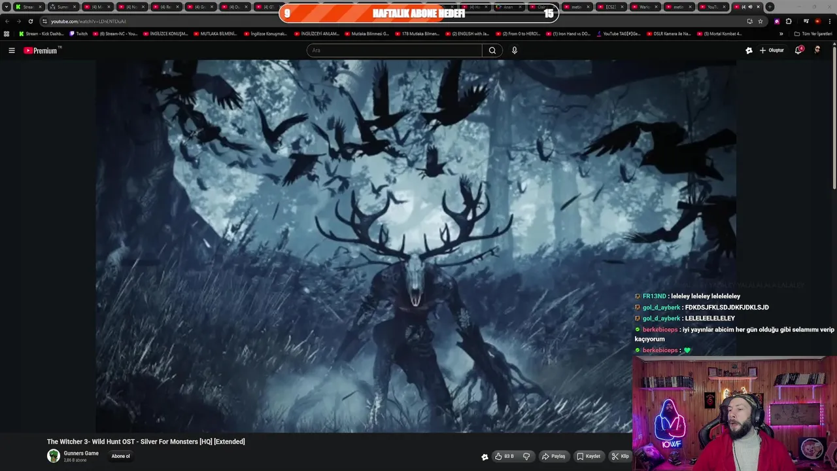Open a new browser tab

[770, 7]
